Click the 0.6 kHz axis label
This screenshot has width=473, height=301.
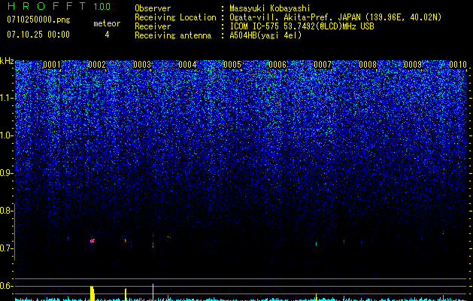tap(7, 286)
